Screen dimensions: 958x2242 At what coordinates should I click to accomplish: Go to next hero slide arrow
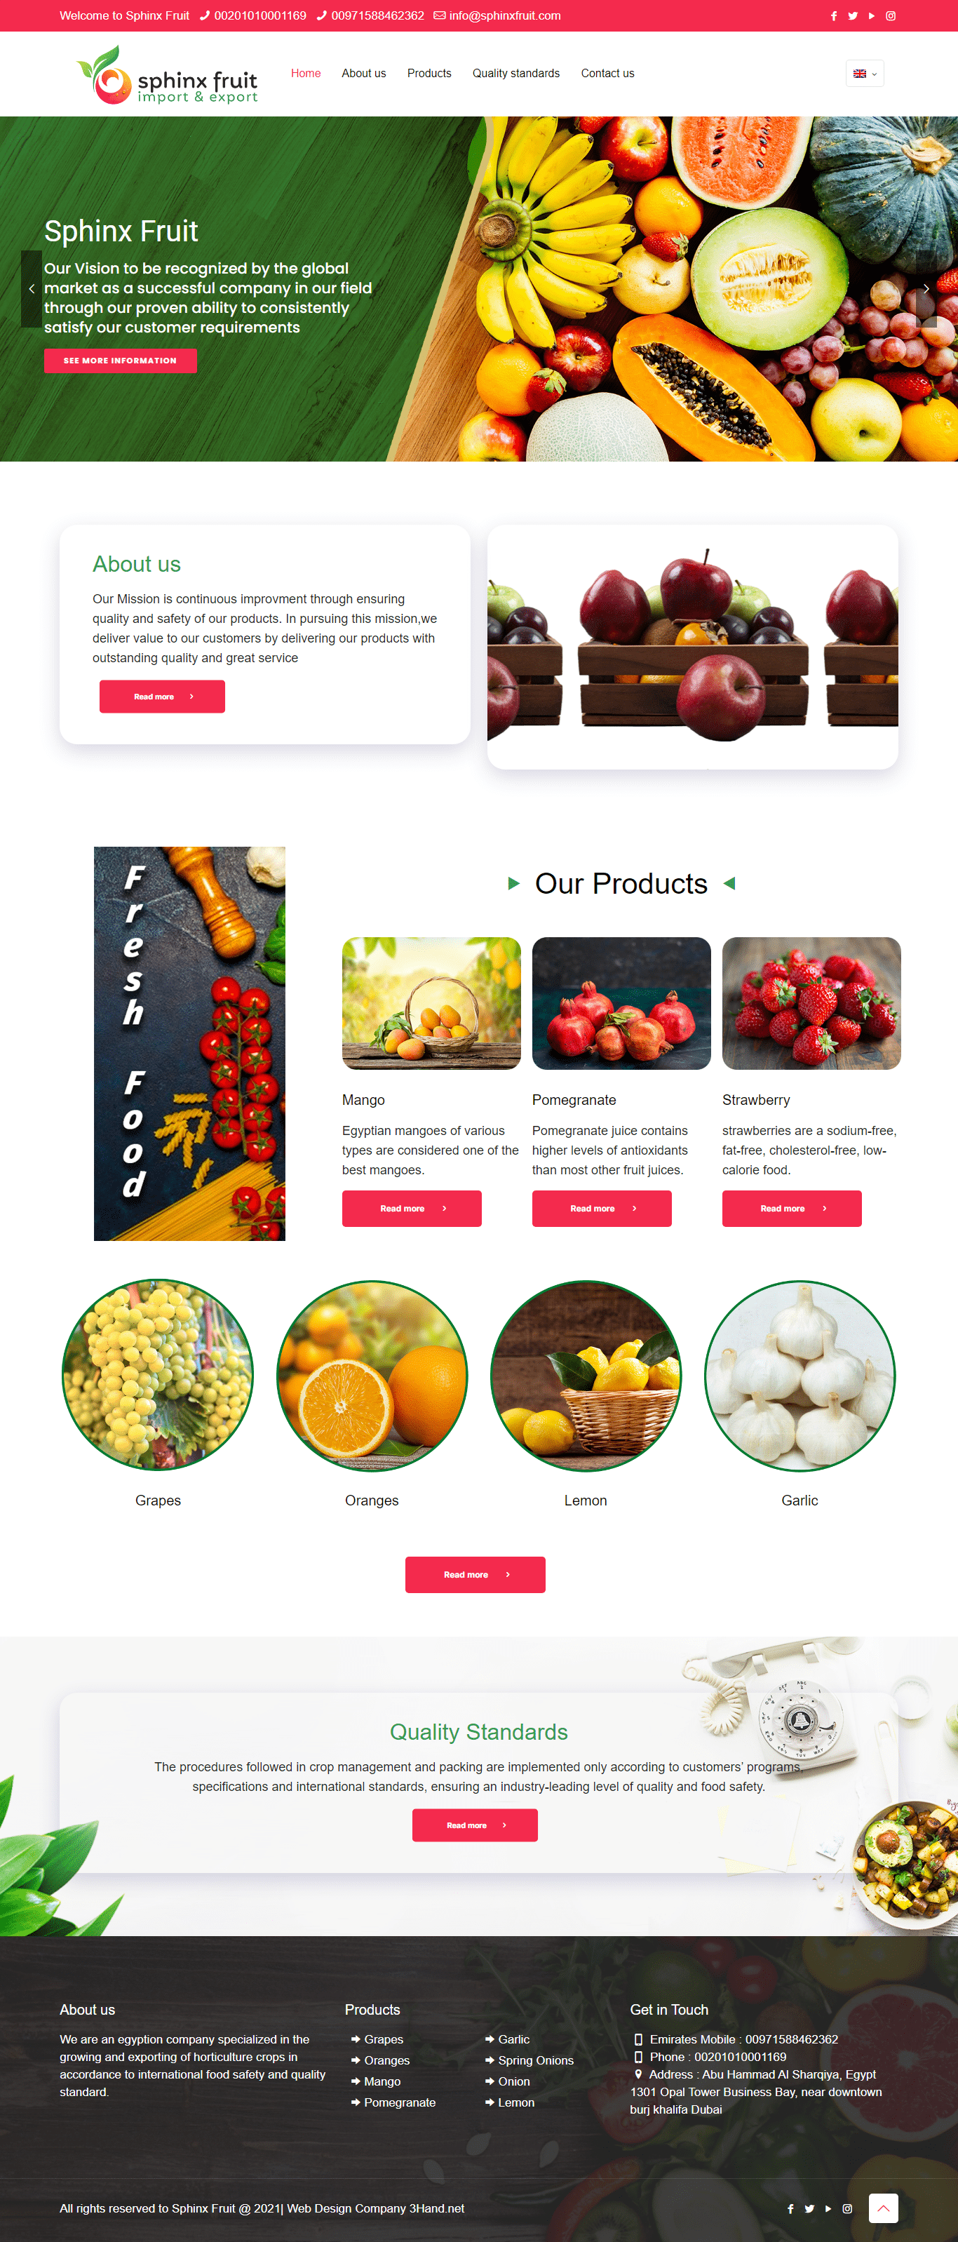[x=926, y=289]
